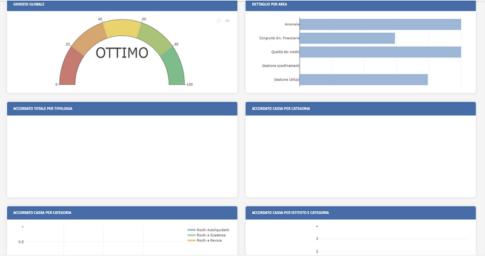Click the Qualità dei crediti label
The width and height of the screenshot is (485, 256).
click(285, 52)
